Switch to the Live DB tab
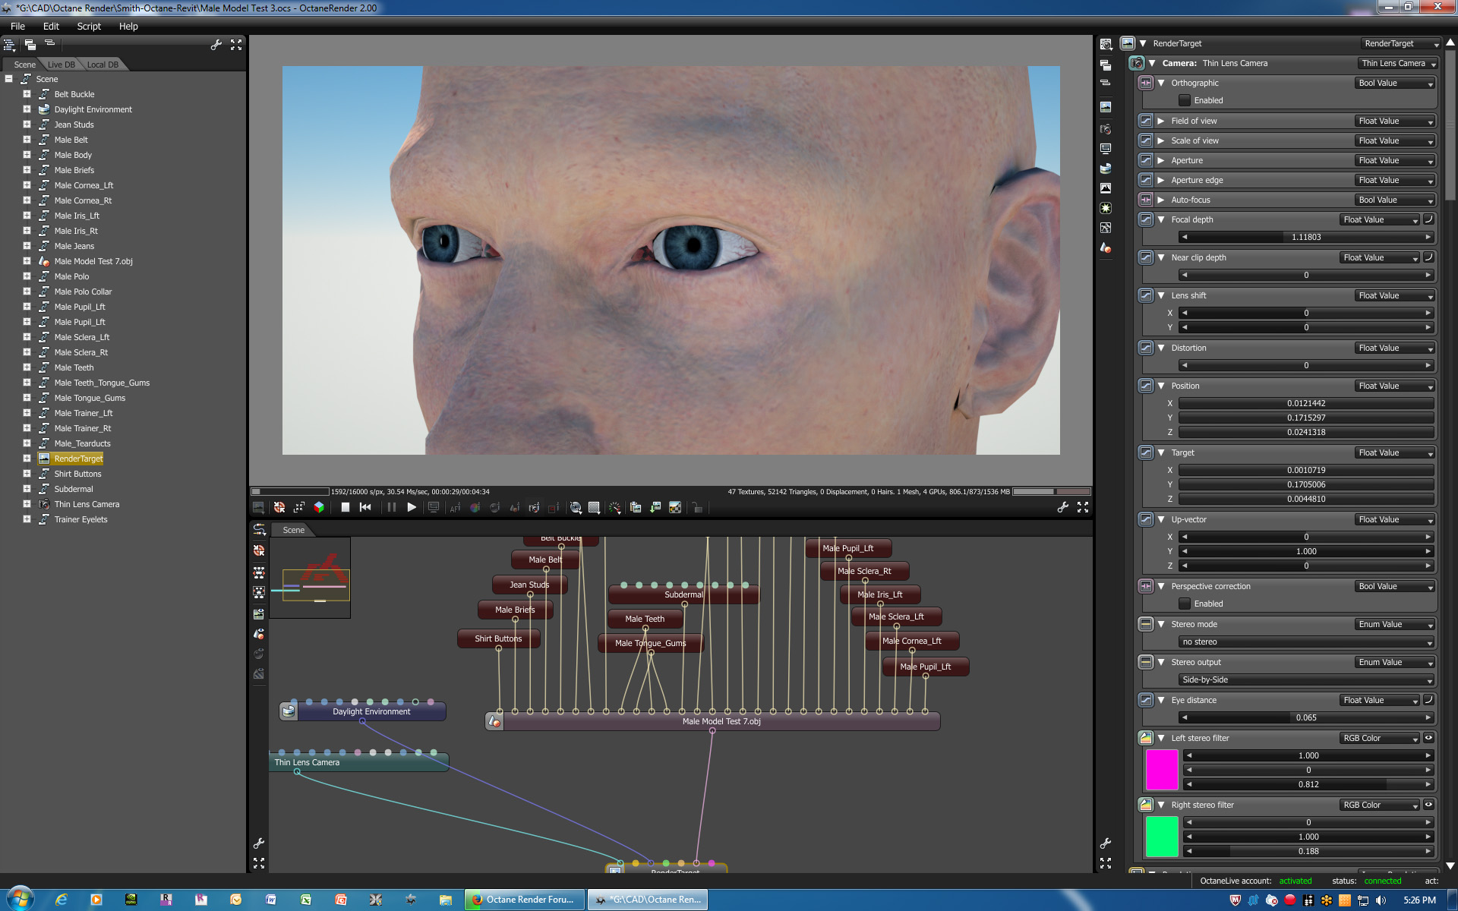1458x911 pixels. tap(62, 65)
